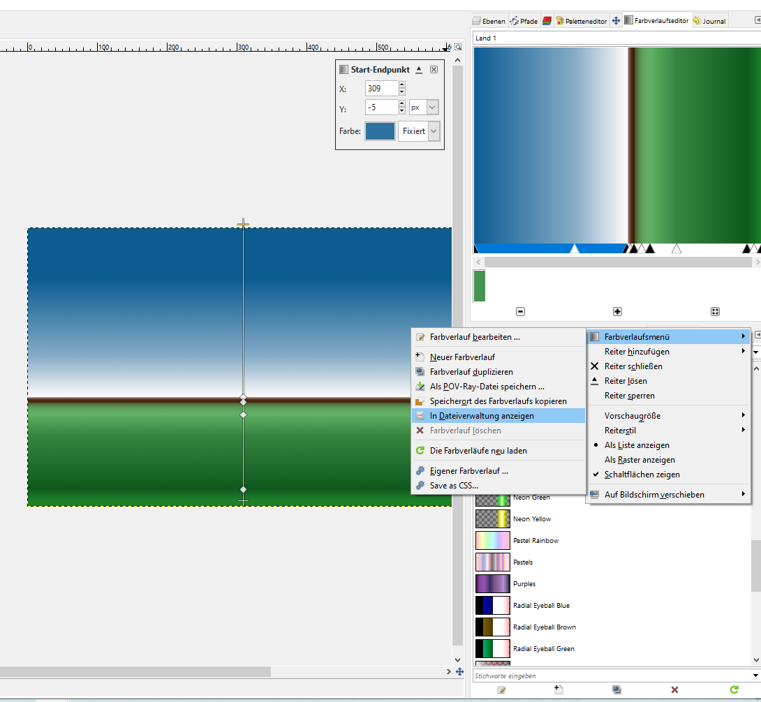
Task: Click the zoom out button below gradient preview
Action: pyautogui.click(x=520, y=312)
